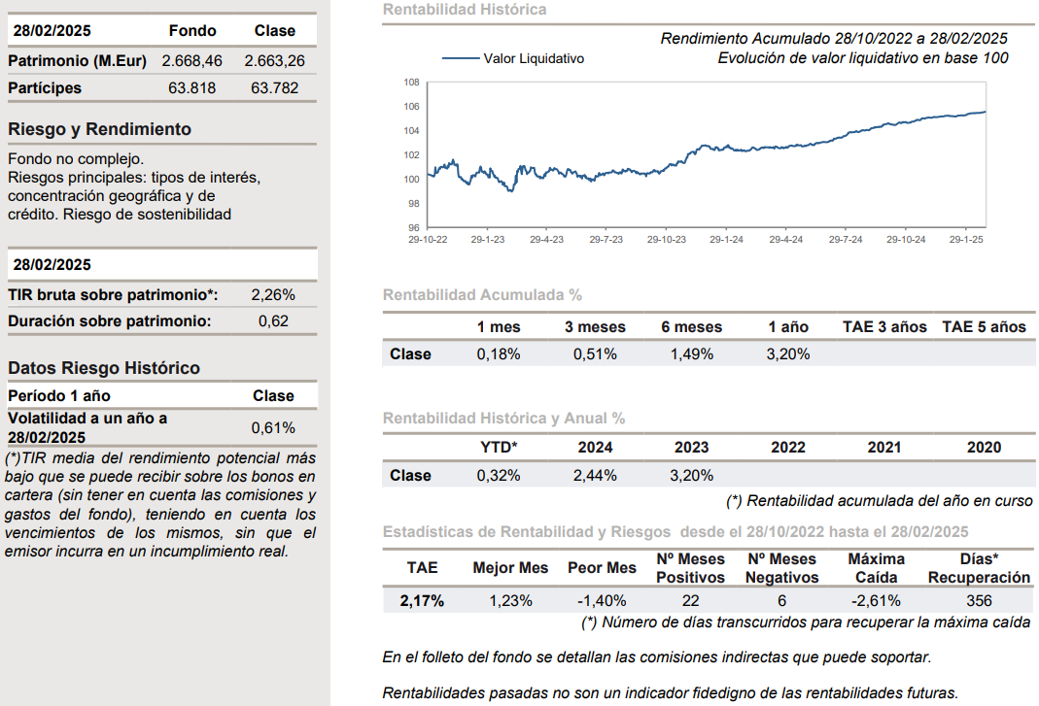
Task: Click the 2020 column header
Action: point(984,448)
